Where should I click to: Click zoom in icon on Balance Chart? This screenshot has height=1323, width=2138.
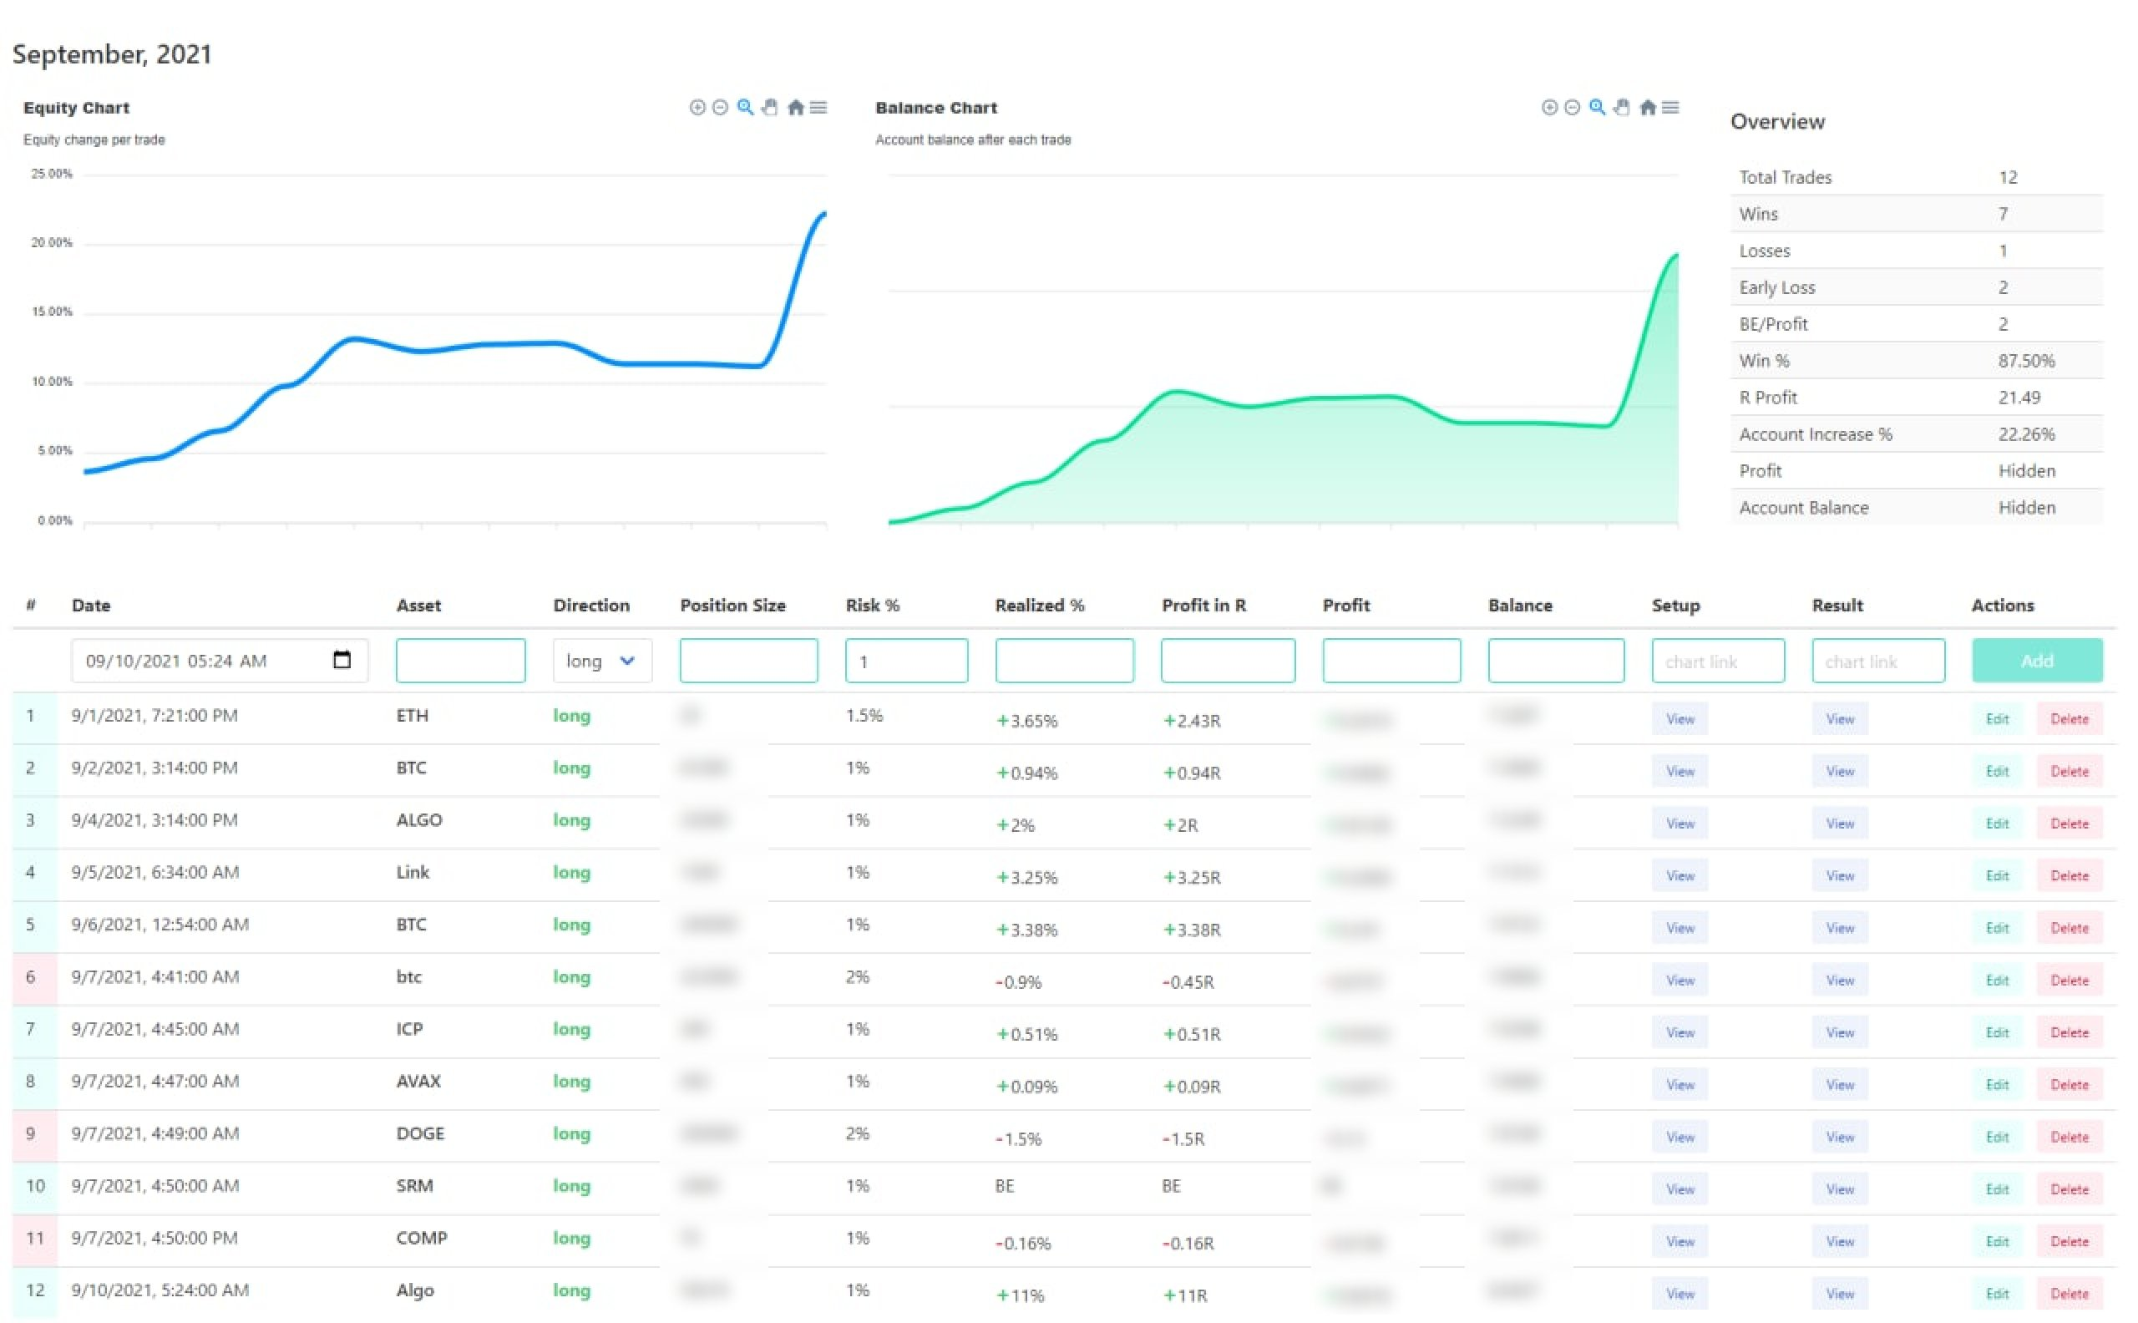[x=1549, y=108]
